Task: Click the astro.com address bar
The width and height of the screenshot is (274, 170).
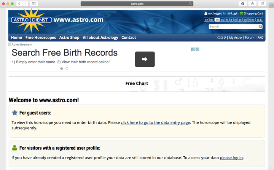Action: coord(137,4)
